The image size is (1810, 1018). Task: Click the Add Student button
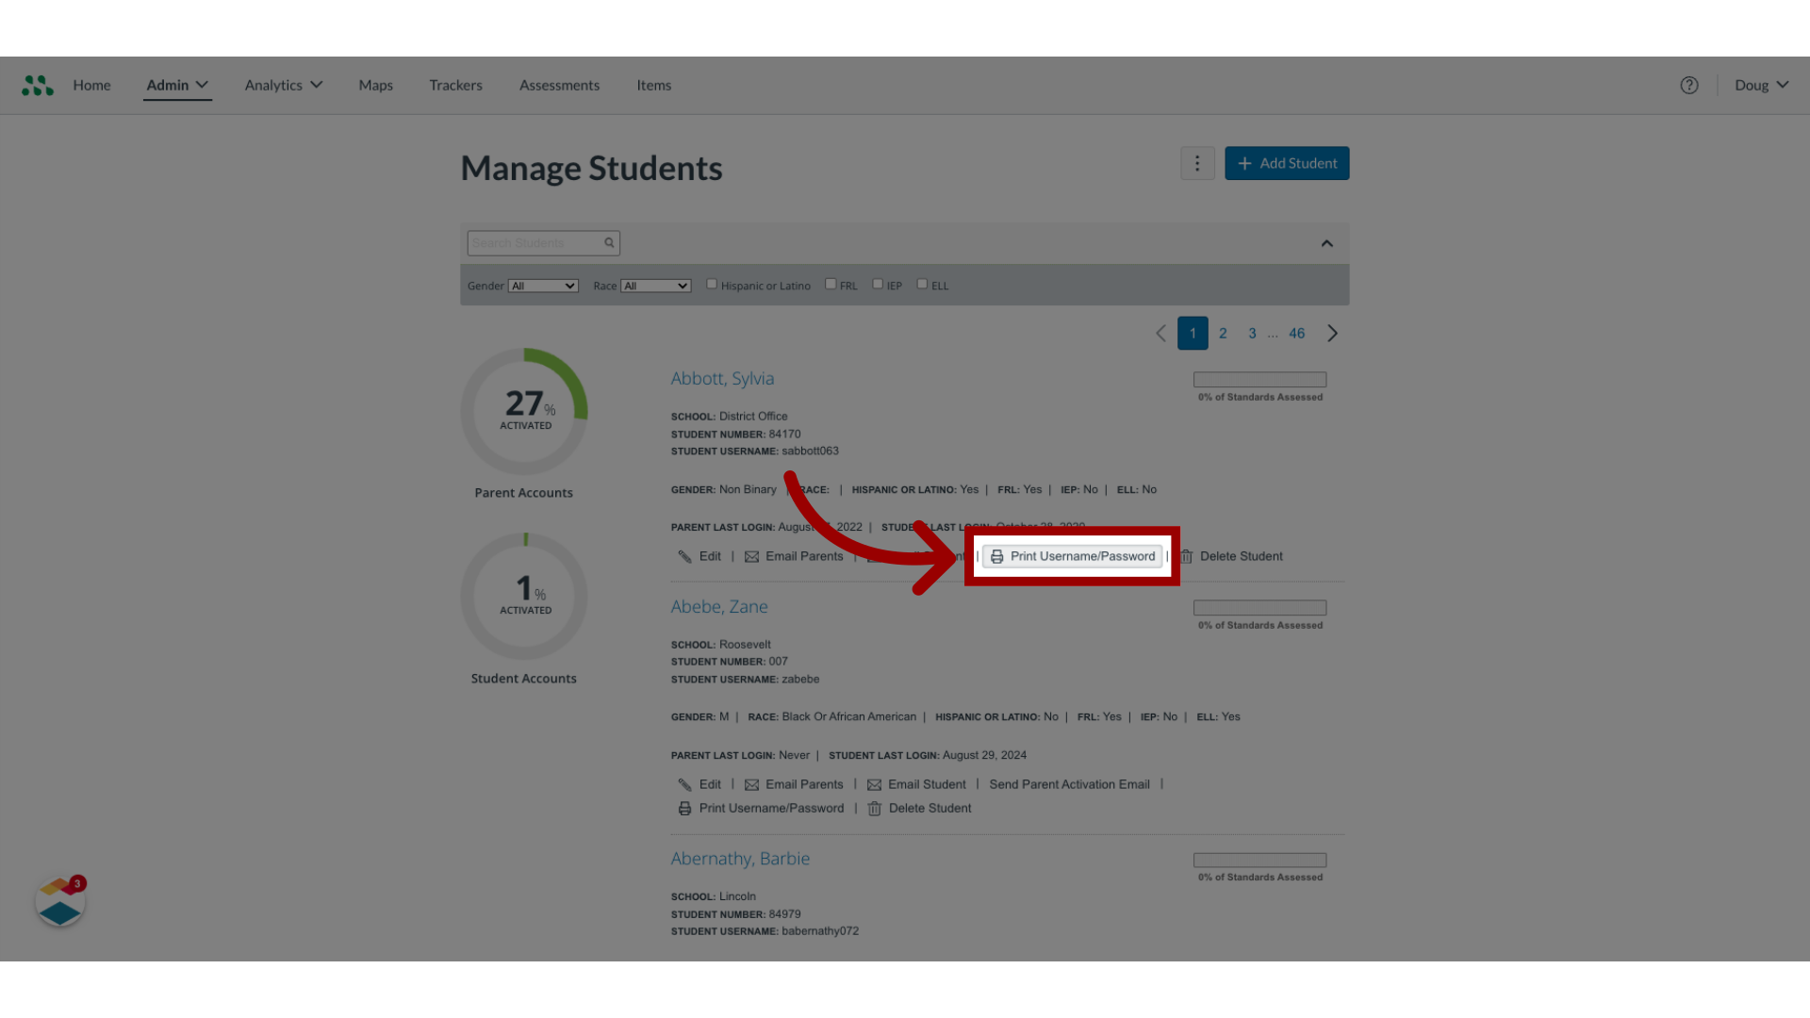(x=1287, y=163)
